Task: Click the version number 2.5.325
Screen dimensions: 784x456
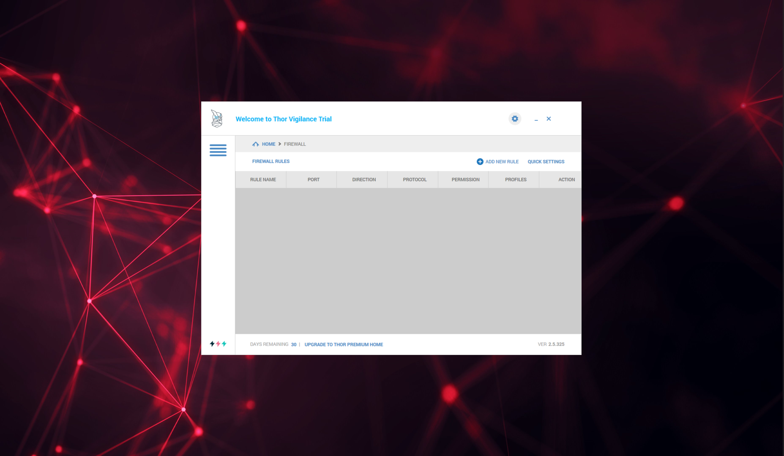Action: (x=556, y=344)
